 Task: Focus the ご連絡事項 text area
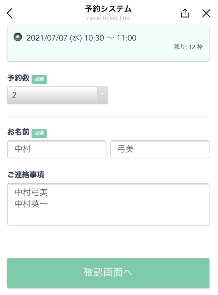pos(108,204)
